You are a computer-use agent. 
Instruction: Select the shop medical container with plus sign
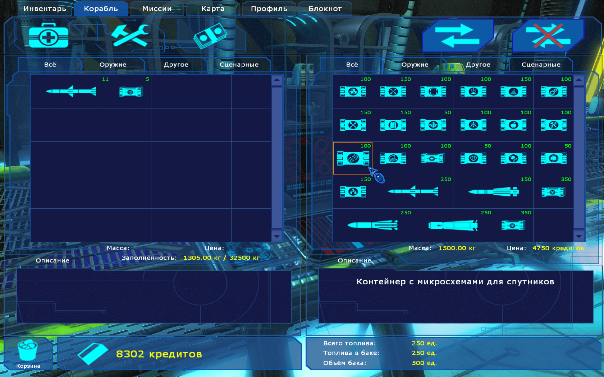(x=433, y=158)
